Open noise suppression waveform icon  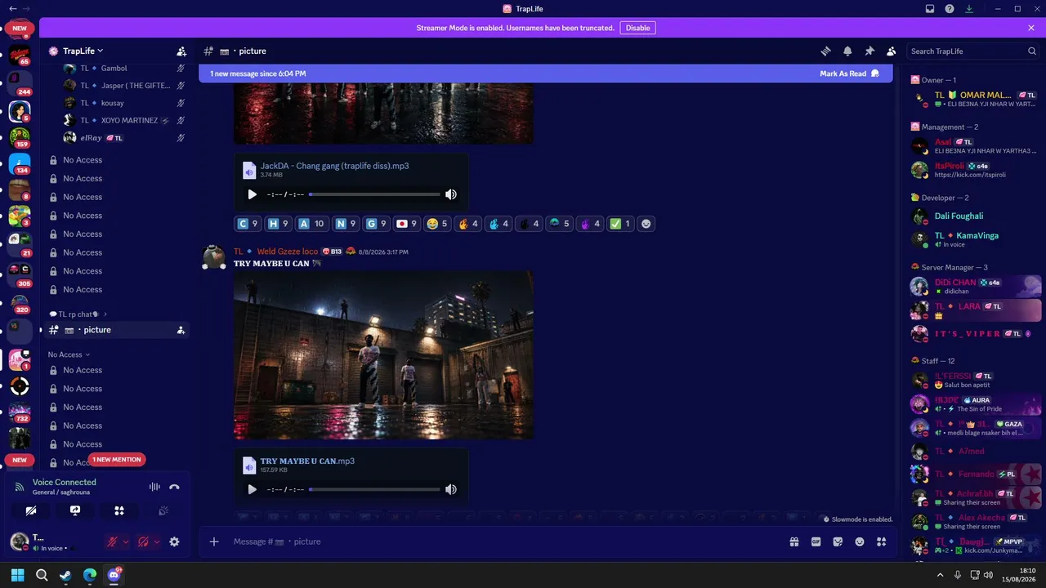point(154,487)
